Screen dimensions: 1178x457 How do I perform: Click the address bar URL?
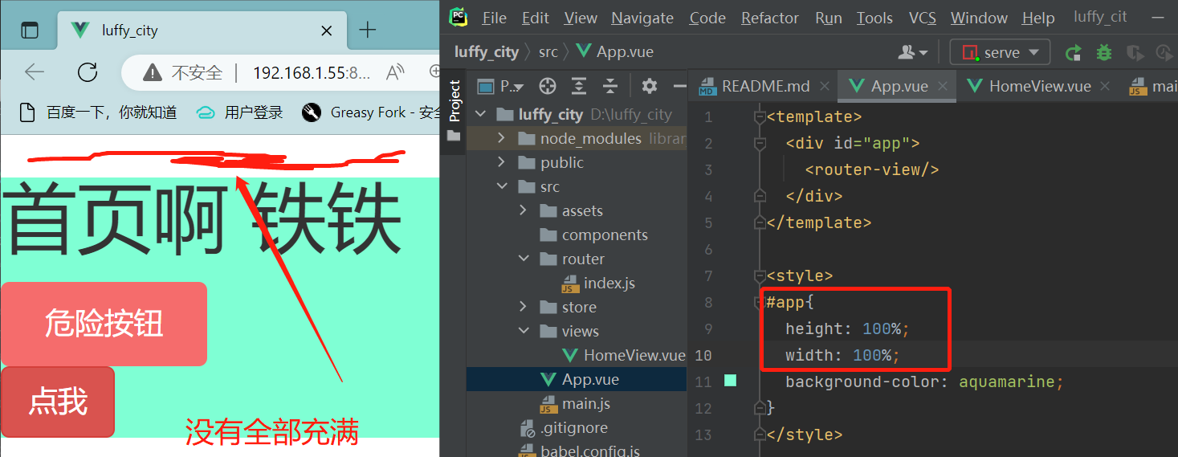[x=312, y=73]
